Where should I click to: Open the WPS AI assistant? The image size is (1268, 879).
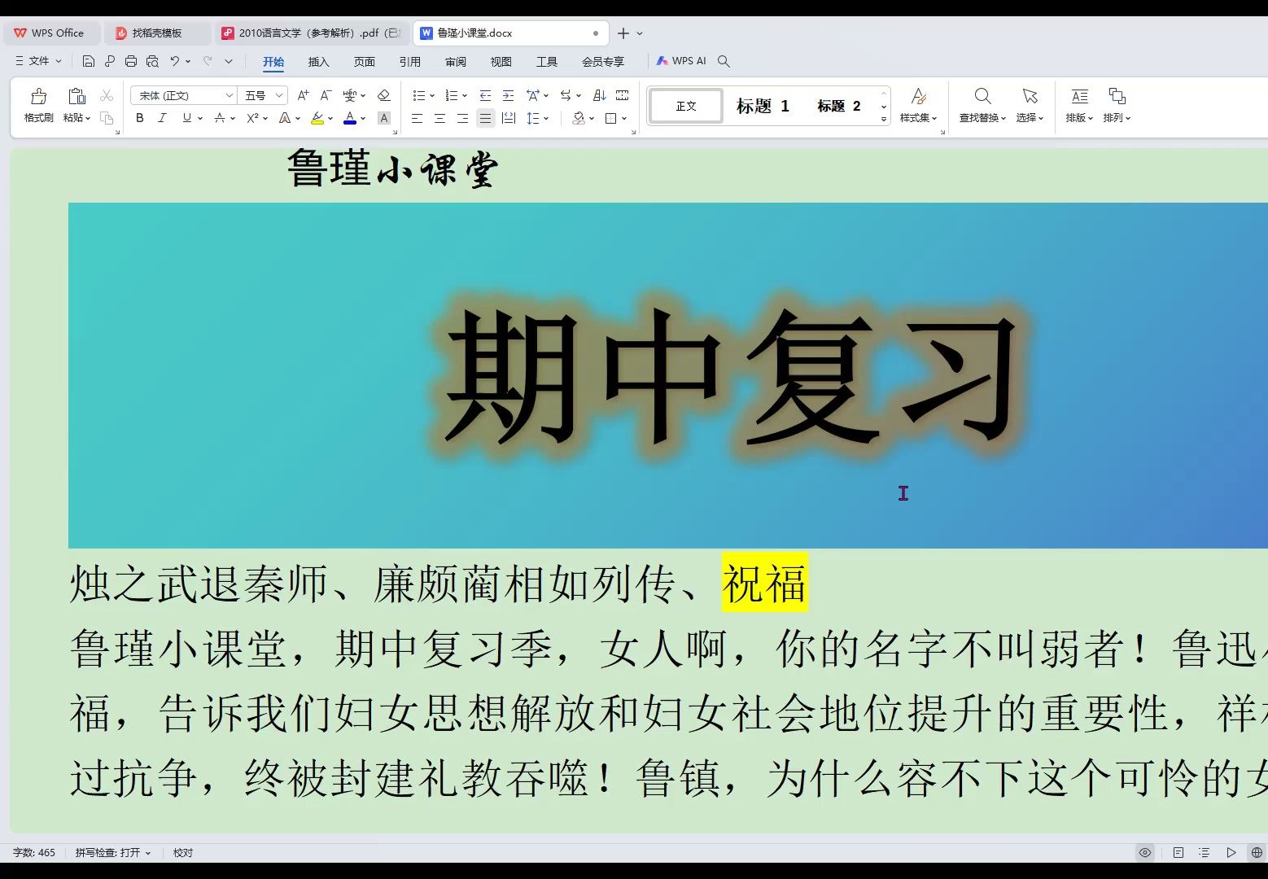[681, 61]
